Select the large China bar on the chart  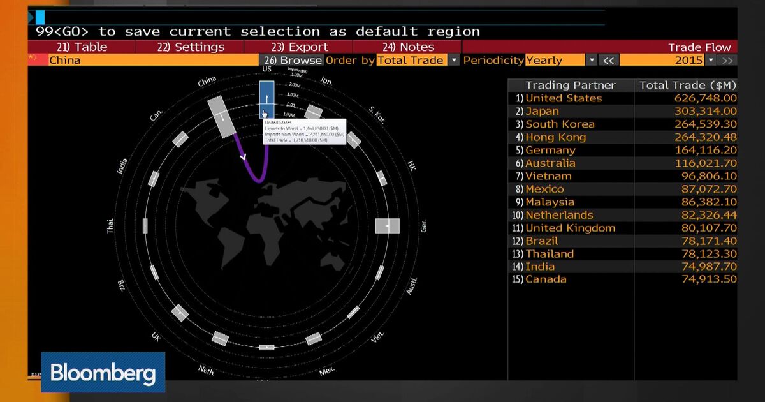[x=222, y=117]
